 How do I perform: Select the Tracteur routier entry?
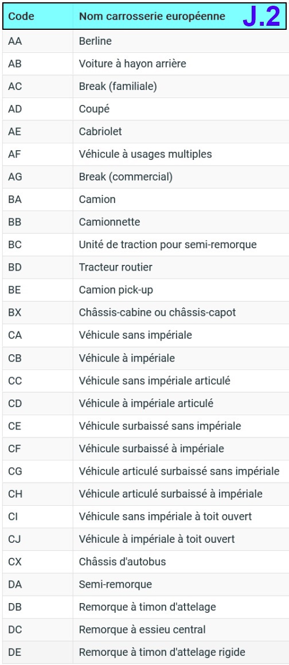(x=115, y=267)
